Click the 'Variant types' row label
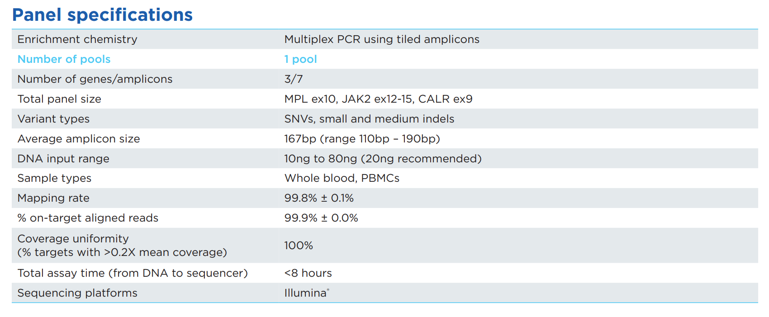Screen dimensions: 769x317 click(x=53, y=119)
